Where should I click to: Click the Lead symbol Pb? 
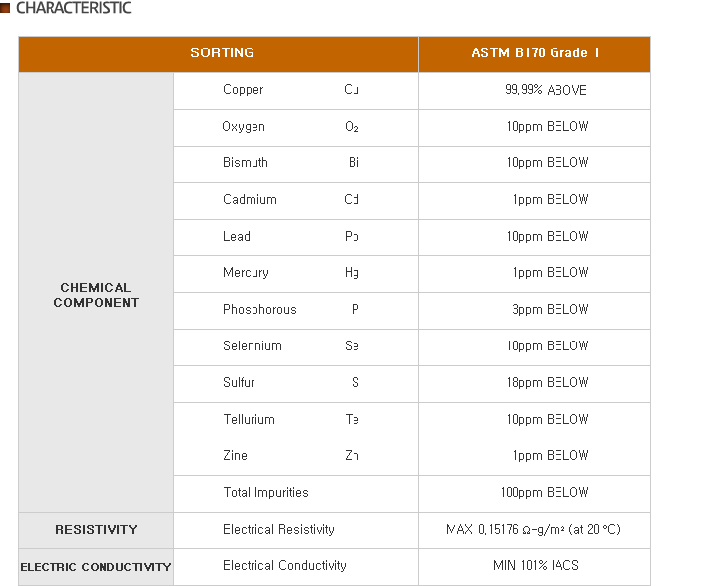[352, 237]
